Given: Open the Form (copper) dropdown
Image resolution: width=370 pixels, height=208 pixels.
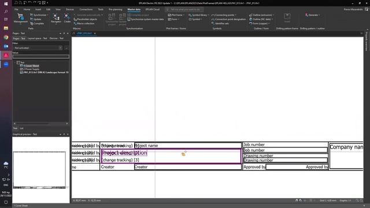Looking at the screenshot, I should click(260, 23).
